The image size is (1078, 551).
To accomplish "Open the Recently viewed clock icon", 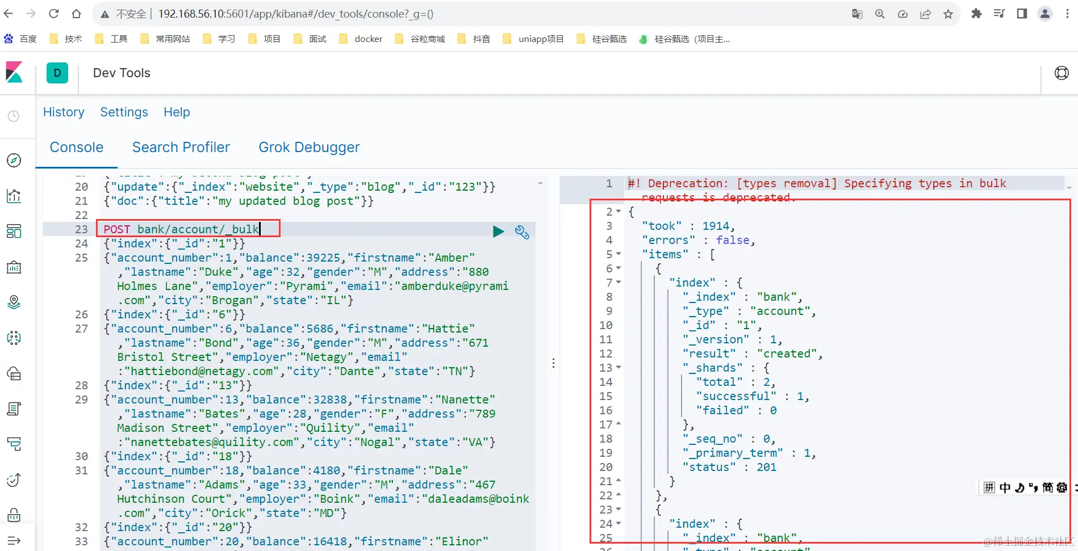I will tap(14, 116).
